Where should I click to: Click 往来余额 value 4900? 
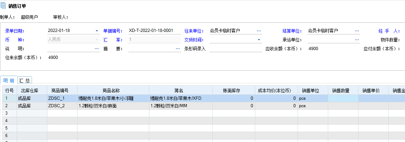click(x=53, y=58)
